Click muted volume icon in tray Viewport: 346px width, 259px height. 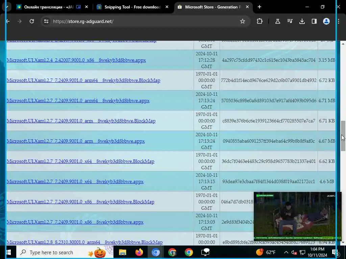click(x=294, y=252)
